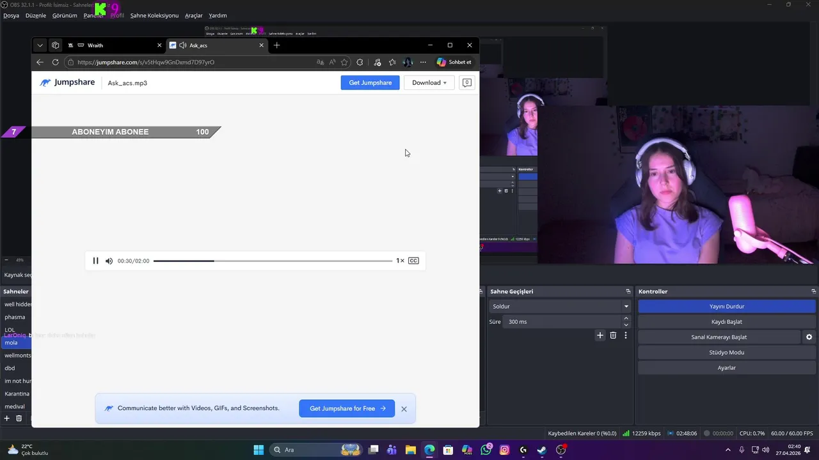This screenshot has height=460, width=819.
Task: Select the mola scene
Action: pyautogui.click(x=16, y=342)
